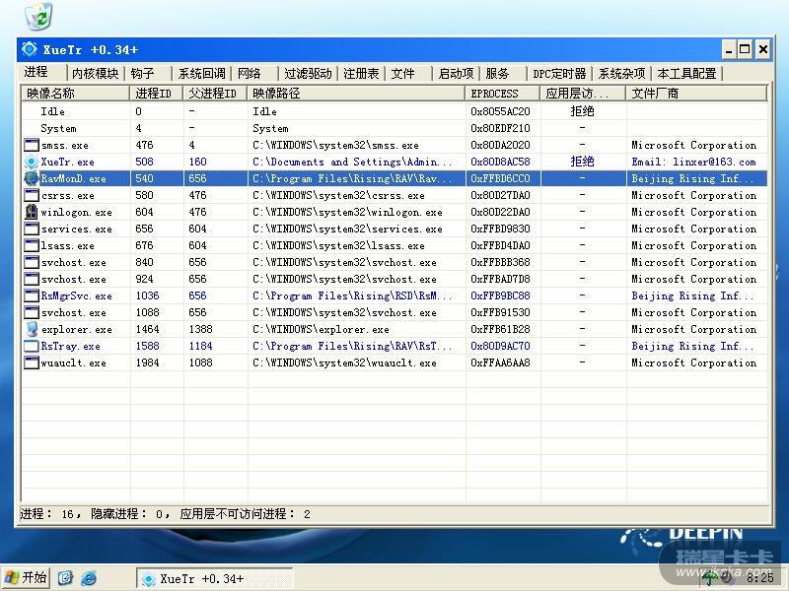
Task: Click EPROCESS value 0xFFAA6AA8
Action: [x=500, y=362]
